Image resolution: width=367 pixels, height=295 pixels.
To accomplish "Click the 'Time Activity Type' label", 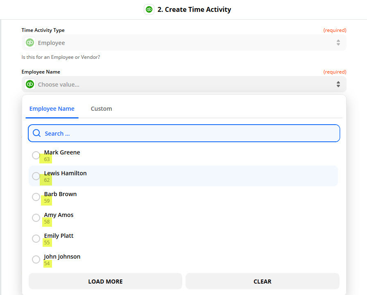I will [43, 30].
